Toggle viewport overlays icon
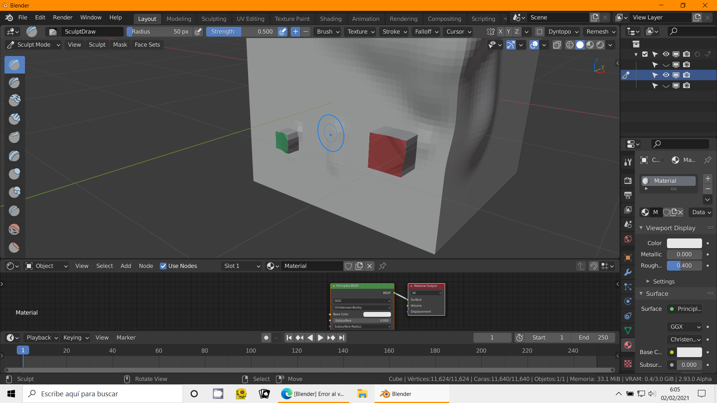The width and height of the screenshot is (717, 403). click(x=534, y=45)
